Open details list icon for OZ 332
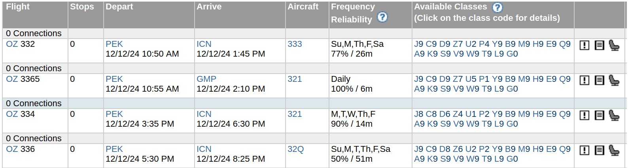The height and width of the screenshot is (168, 628). coord(599,45)
